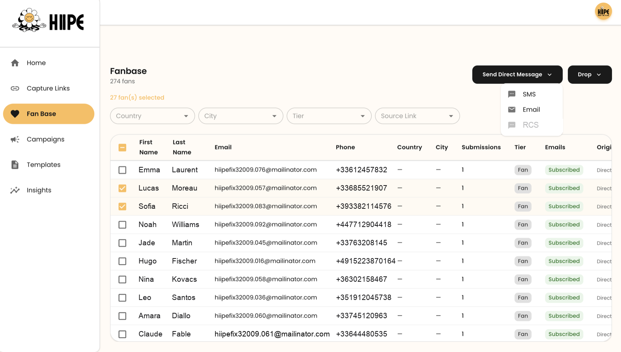Uncheck Sofia Ricci's checkbox
621x352 pixels.
(x=122, y=206)
